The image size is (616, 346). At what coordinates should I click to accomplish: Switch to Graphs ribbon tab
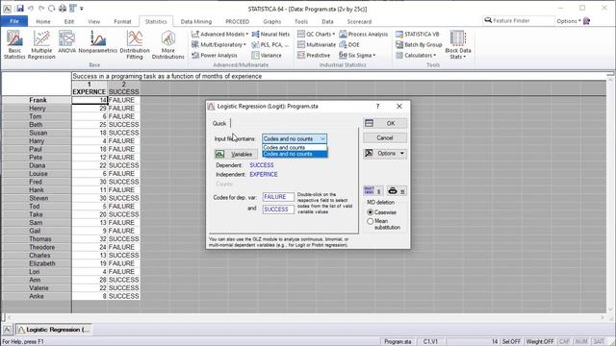[x=271, y=21]
